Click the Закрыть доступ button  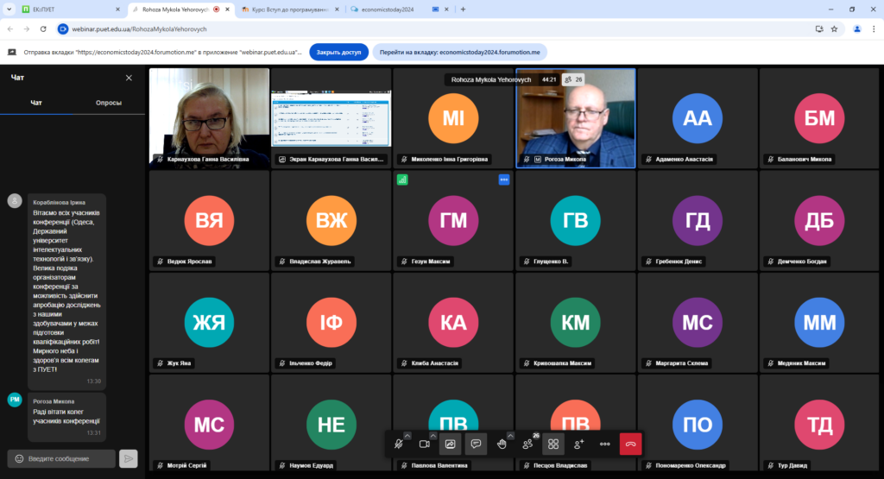pos(338,52)
